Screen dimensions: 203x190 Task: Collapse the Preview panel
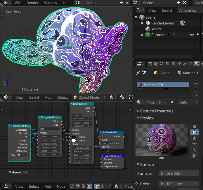point(138,118)
